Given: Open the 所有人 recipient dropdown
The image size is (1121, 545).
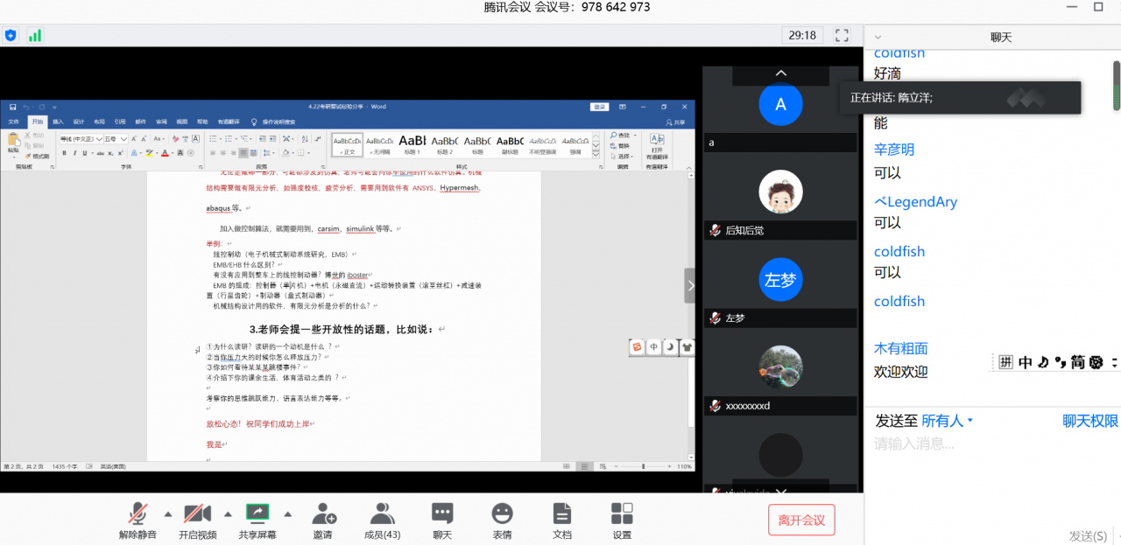Looking at the screenshot, I should [948, 422].
